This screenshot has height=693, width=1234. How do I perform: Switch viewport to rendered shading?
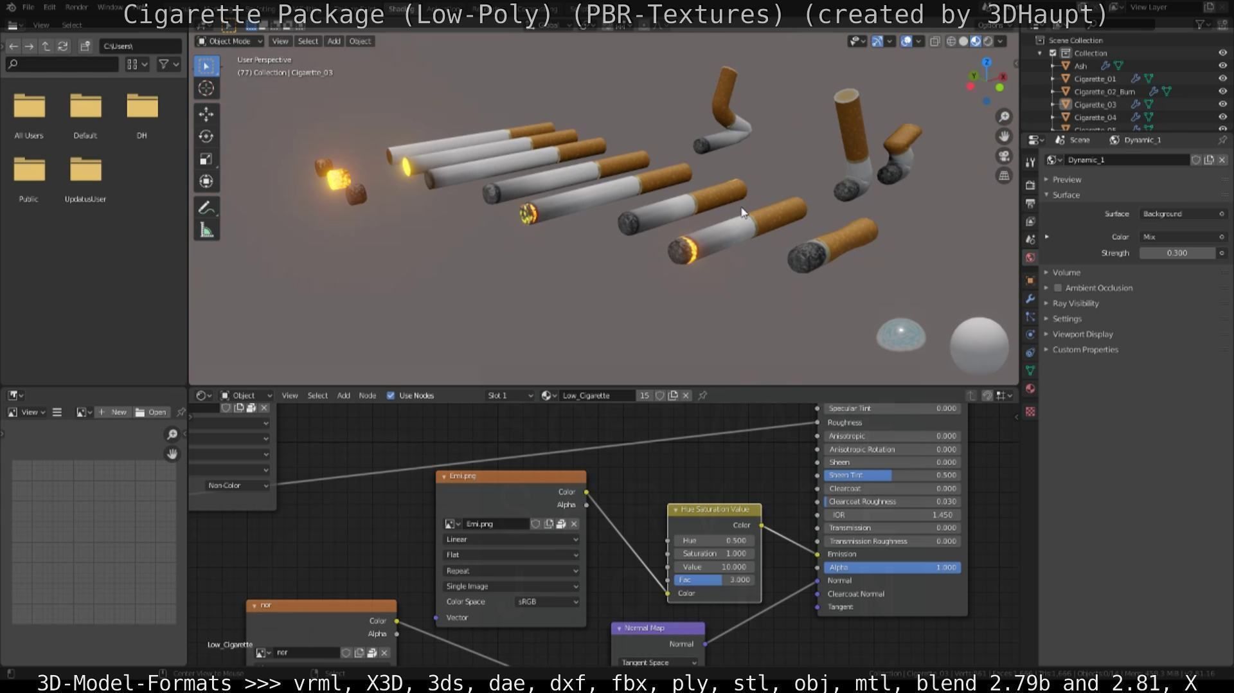pos(988,41)
